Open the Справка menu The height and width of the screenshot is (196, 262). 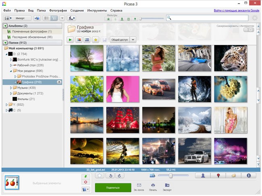pos(116,10)
